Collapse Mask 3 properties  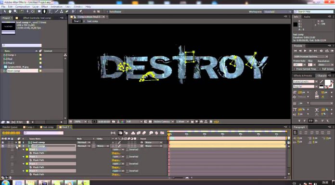(24, 164)
